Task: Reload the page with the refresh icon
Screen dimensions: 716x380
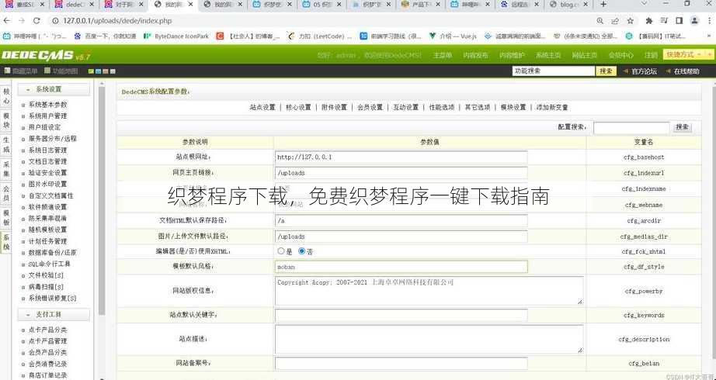Action: click(37, 21)
